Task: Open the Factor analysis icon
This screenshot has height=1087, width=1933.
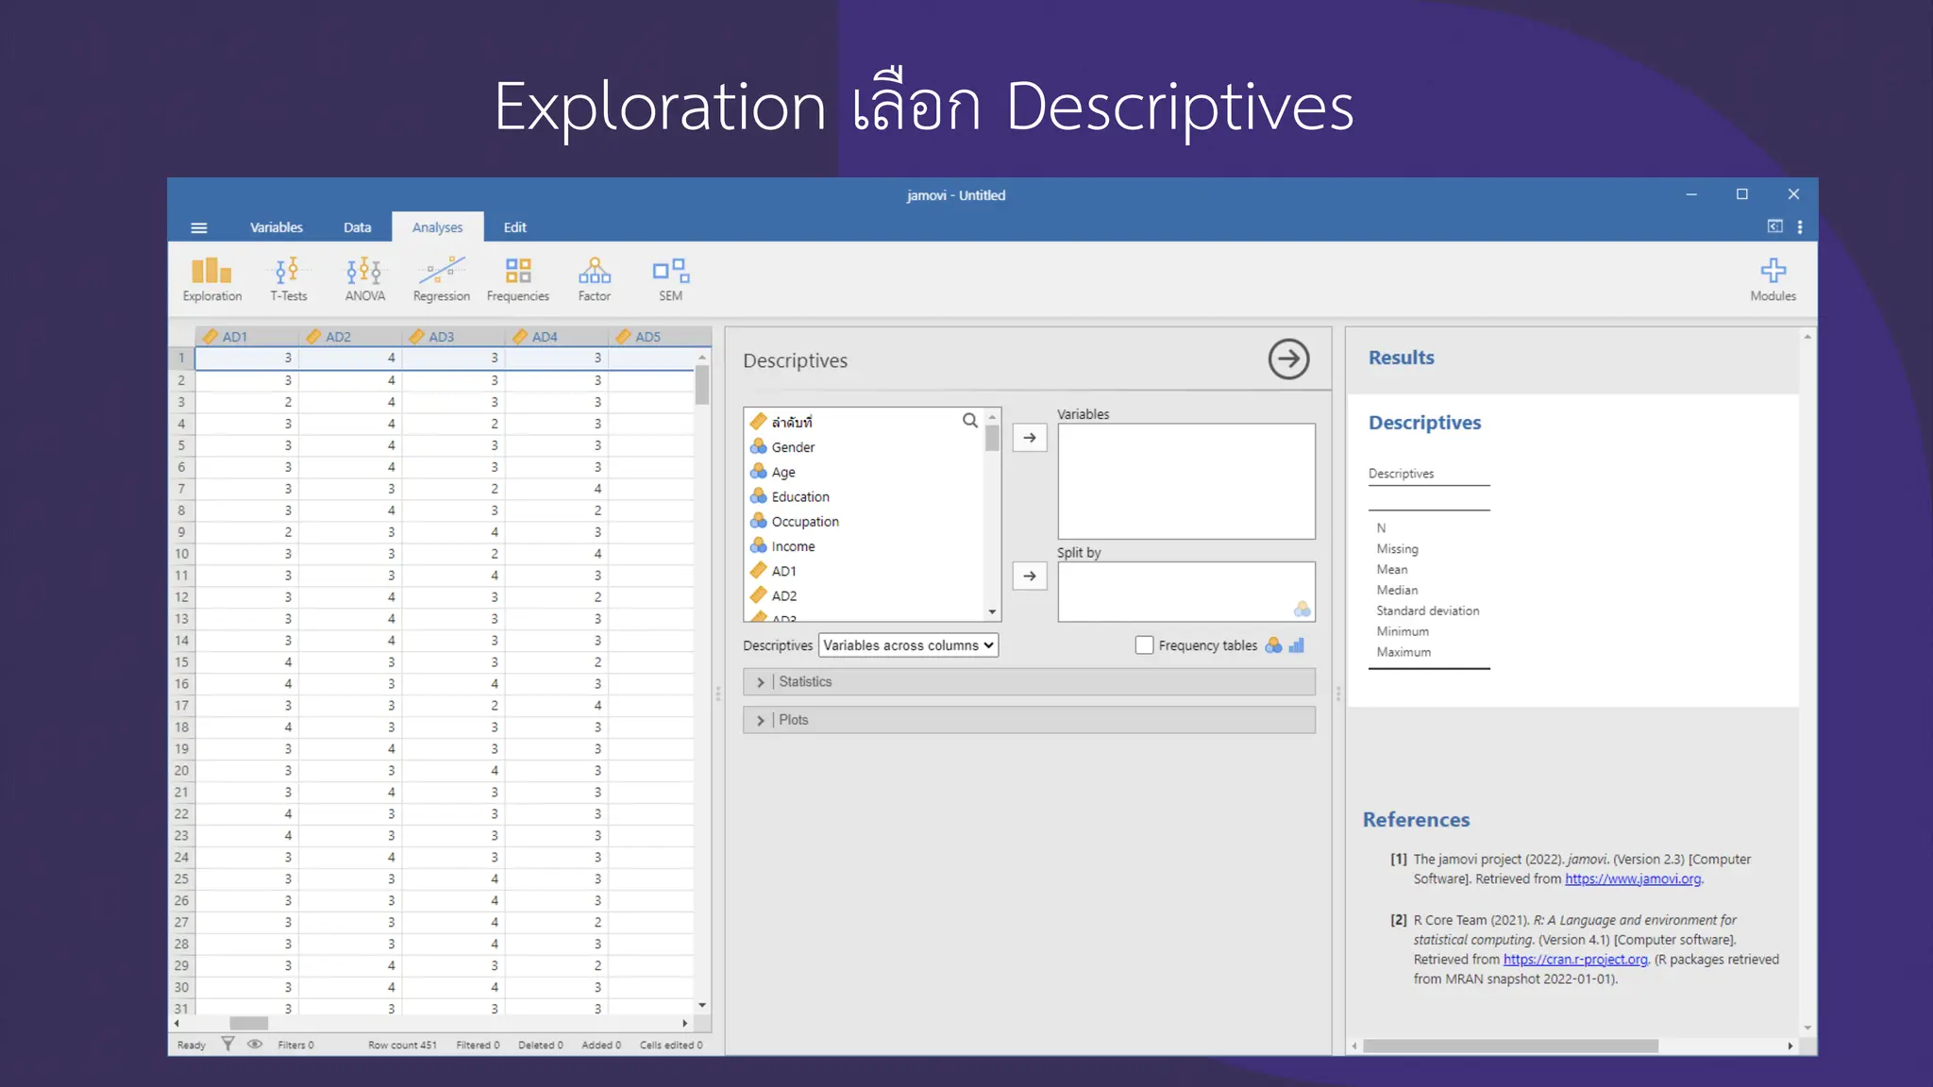Action: click(x=594, y=278)
